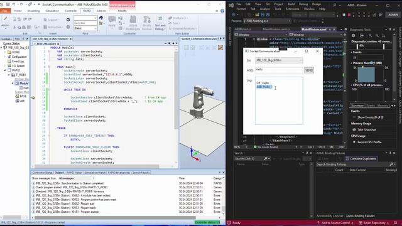Click the Diagnostic Tools zoom in icon

click(x=370, y=36)
